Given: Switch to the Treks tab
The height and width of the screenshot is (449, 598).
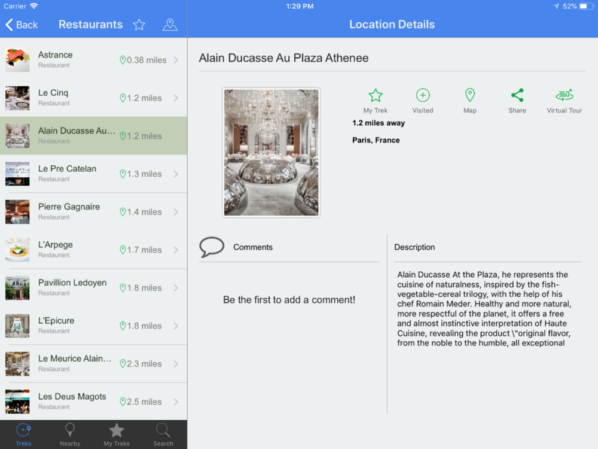Looking at the screenshot, I should pyautogui.click(x=24, y=435).
